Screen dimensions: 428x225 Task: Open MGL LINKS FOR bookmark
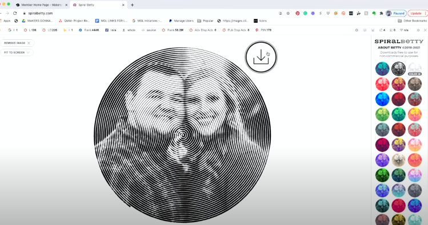coord(111,21)
